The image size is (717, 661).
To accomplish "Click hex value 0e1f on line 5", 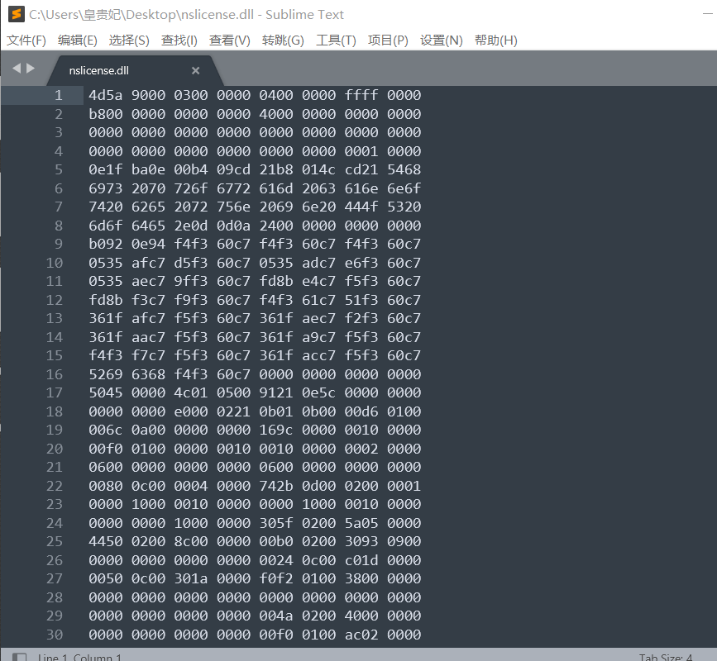I will coord(106,169).
